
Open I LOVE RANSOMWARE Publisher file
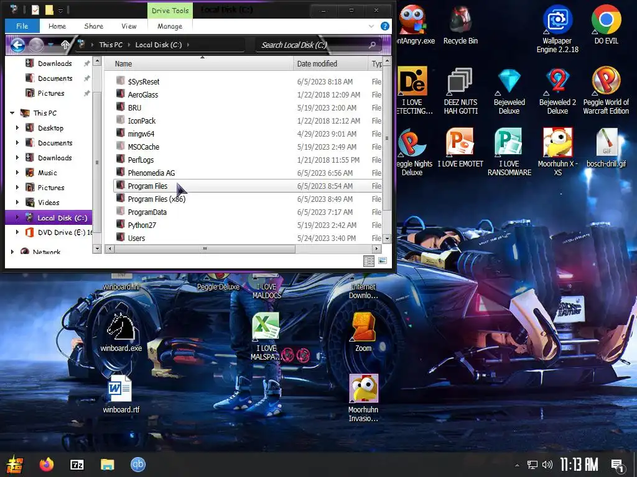point(509,152)
